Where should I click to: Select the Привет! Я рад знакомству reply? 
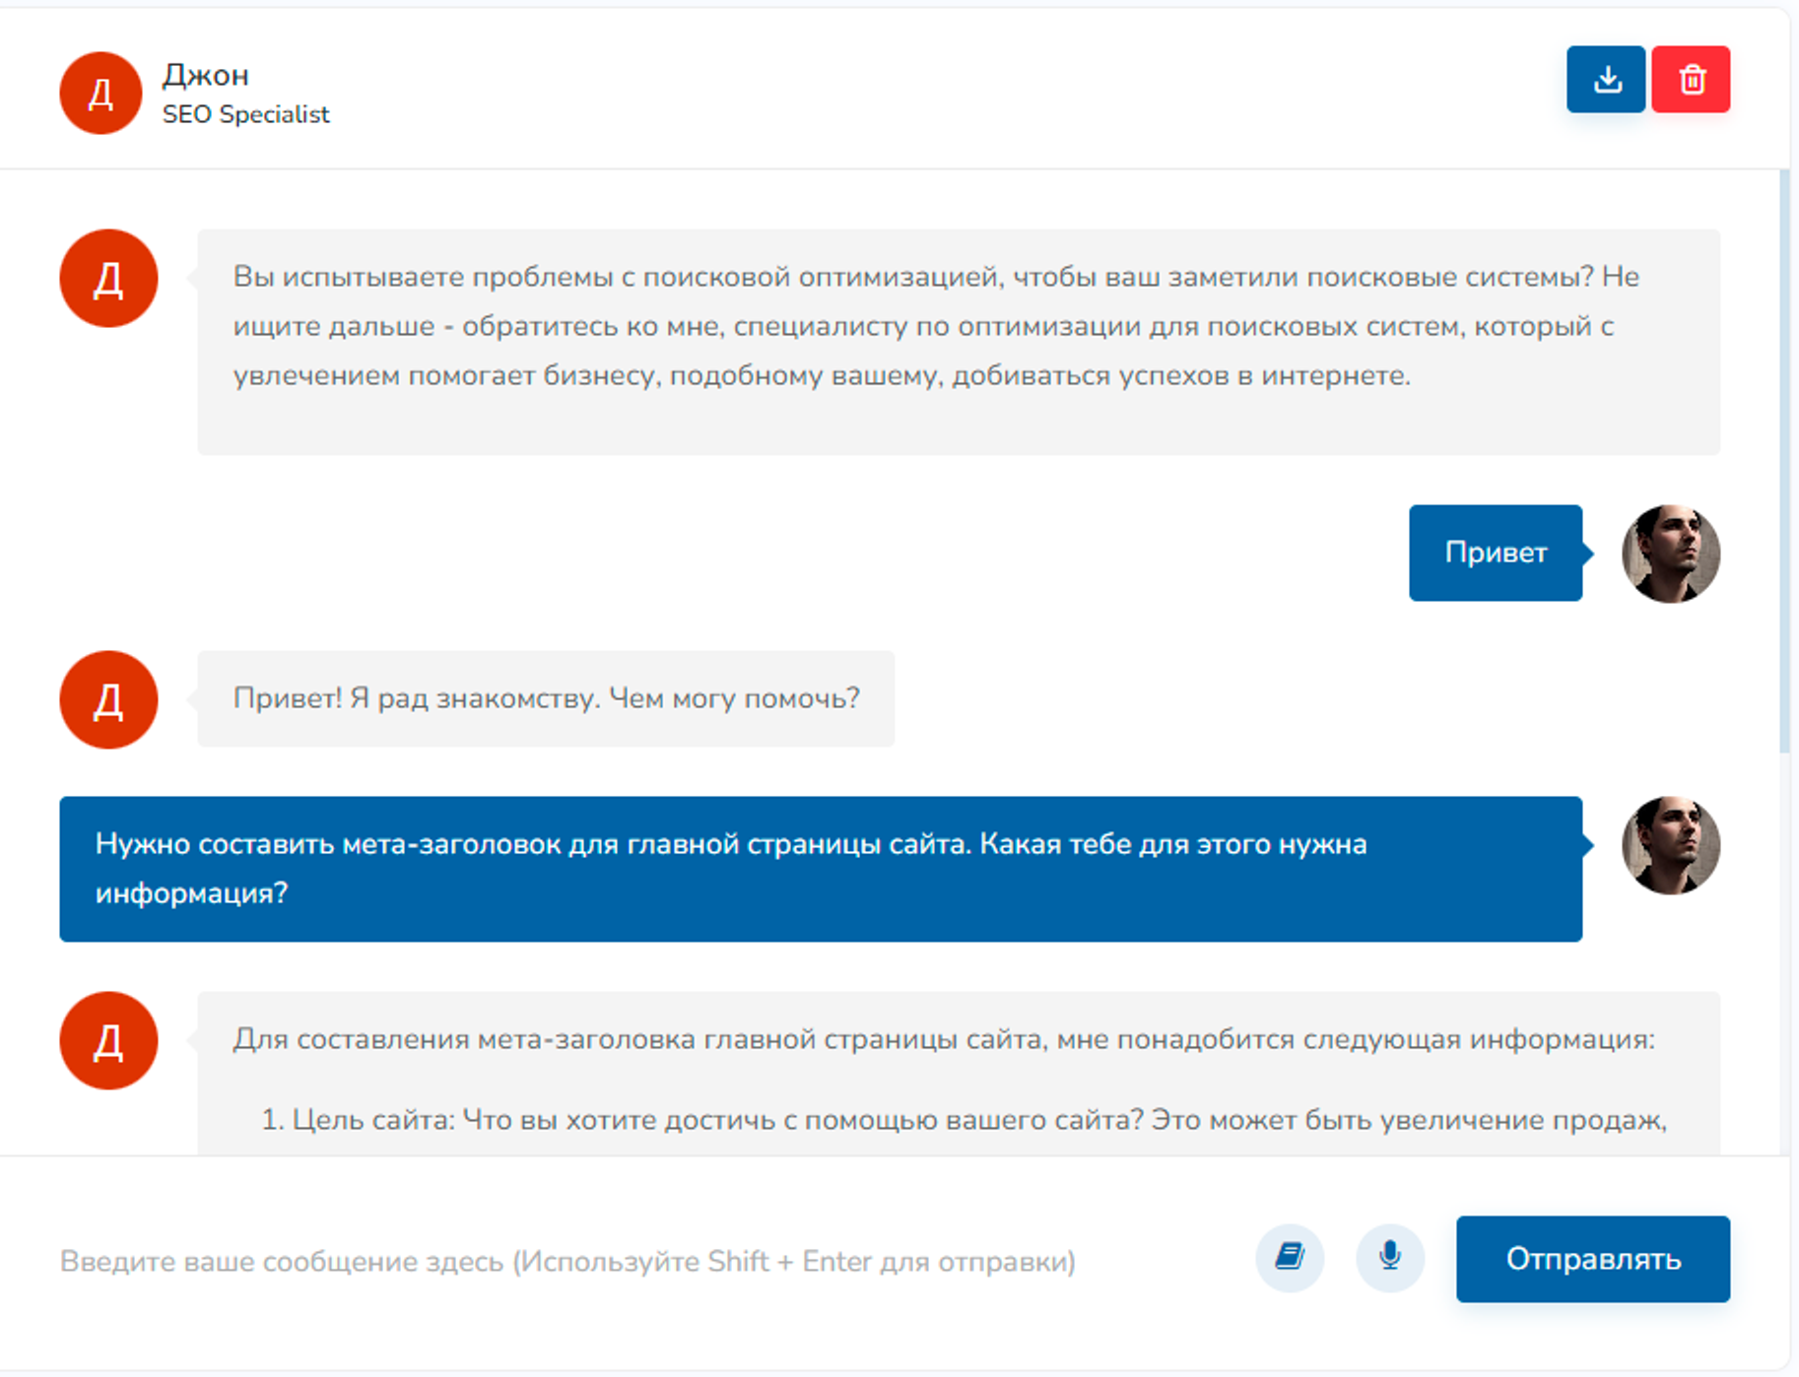pos(546,698)
